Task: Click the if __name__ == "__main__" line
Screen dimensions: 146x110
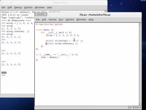Action: coord(57,55)
